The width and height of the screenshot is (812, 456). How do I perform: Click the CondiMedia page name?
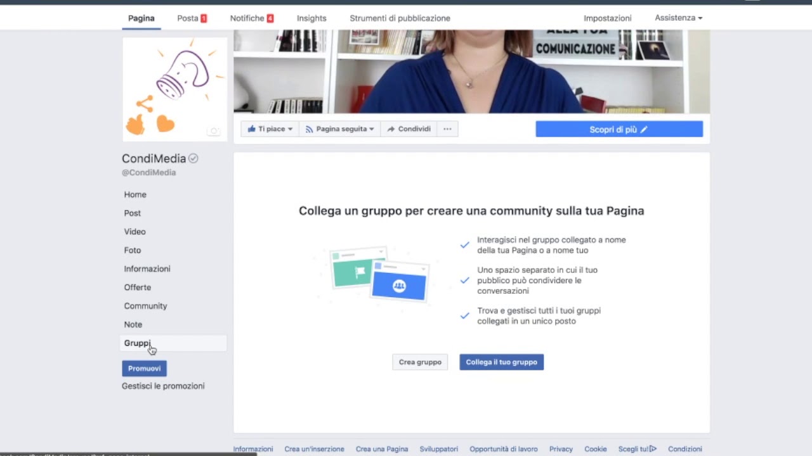pyautogui.click(x=154, y=158)
